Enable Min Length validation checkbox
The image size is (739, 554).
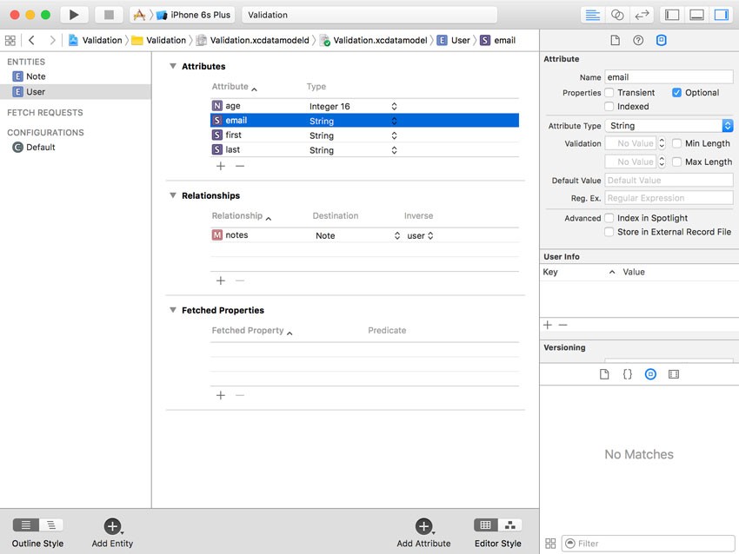click(x=676, y=143)
